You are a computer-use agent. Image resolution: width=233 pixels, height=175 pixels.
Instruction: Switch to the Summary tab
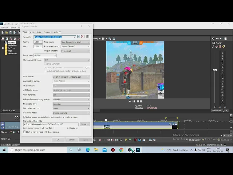[x=48, y=32]
